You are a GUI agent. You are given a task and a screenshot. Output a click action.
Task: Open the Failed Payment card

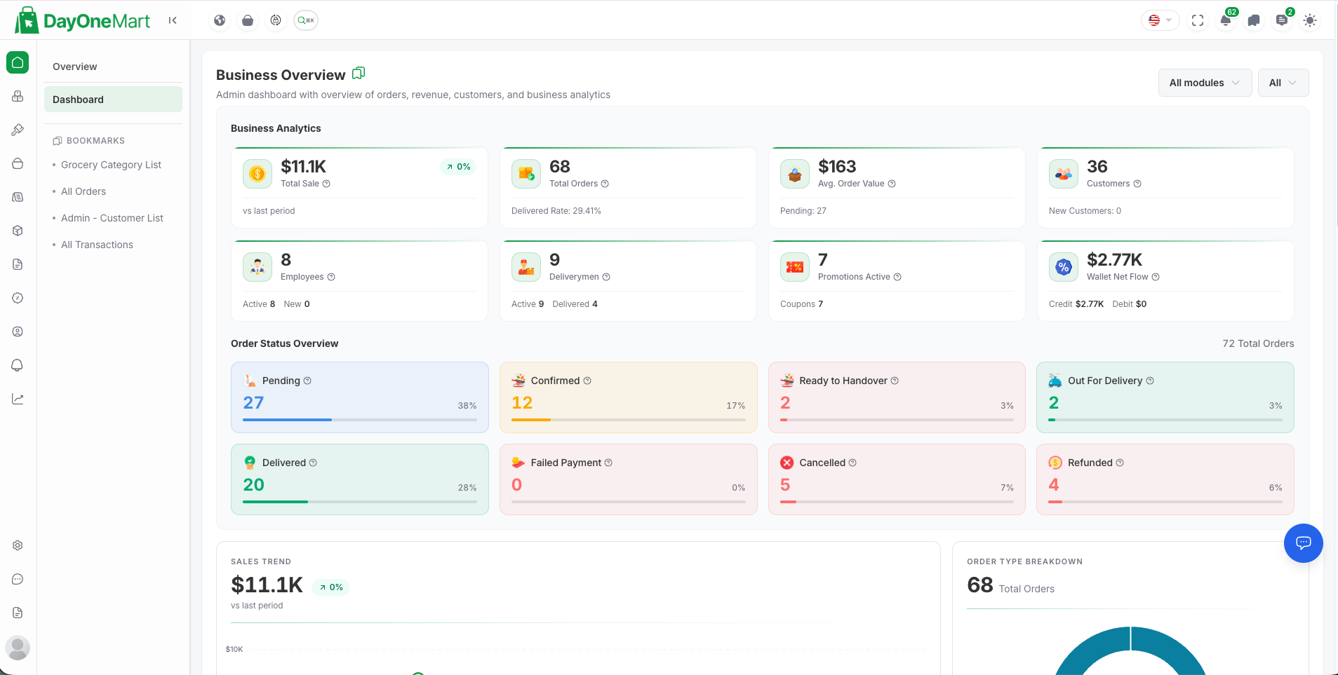coord(629,479)
